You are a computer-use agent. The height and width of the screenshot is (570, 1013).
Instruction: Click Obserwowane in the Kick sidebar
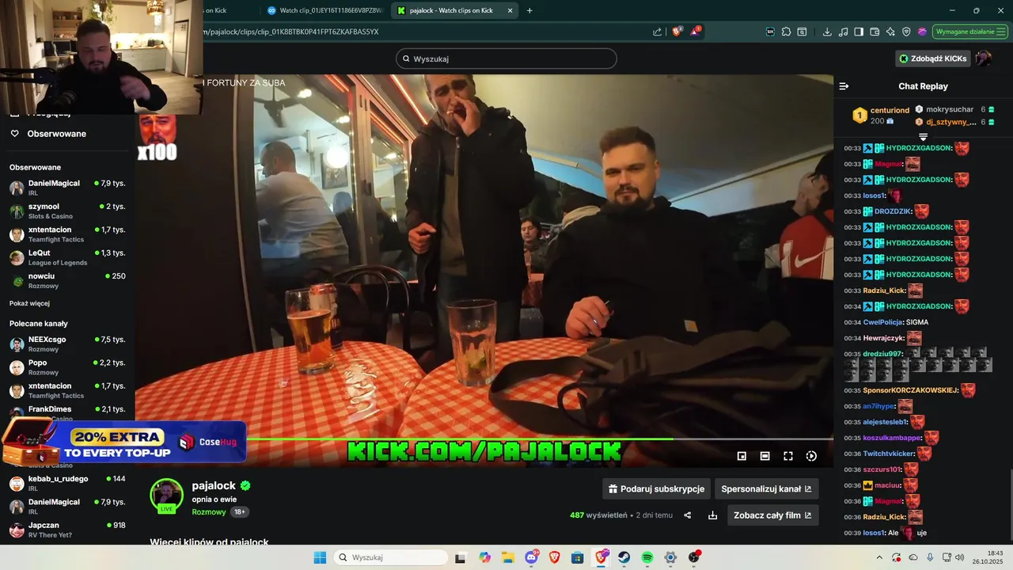[57, 134]
